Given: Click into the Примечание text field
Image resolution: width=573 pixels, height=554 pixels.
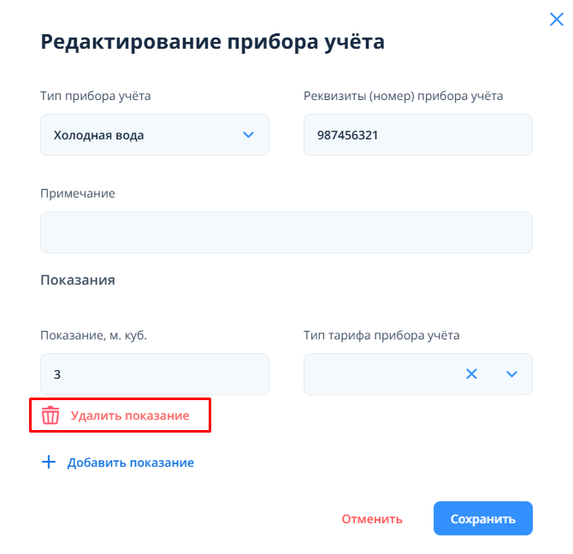Looking at the screenshot, I should pyautogui.click(x=286, y=233).
